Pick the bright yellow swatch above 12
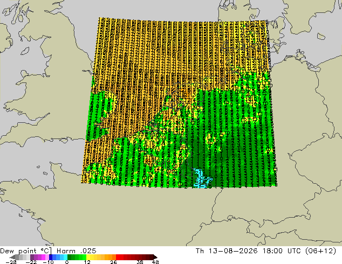 click(x=88, y=257)
